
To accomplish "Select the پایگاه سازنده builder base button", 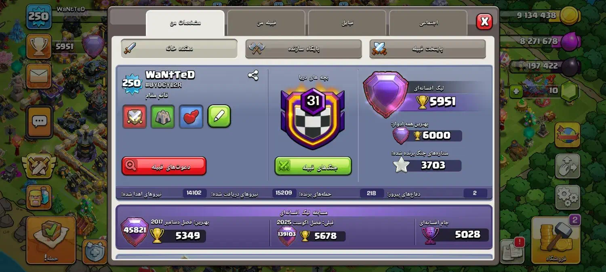I will click(x=303, y=49).
